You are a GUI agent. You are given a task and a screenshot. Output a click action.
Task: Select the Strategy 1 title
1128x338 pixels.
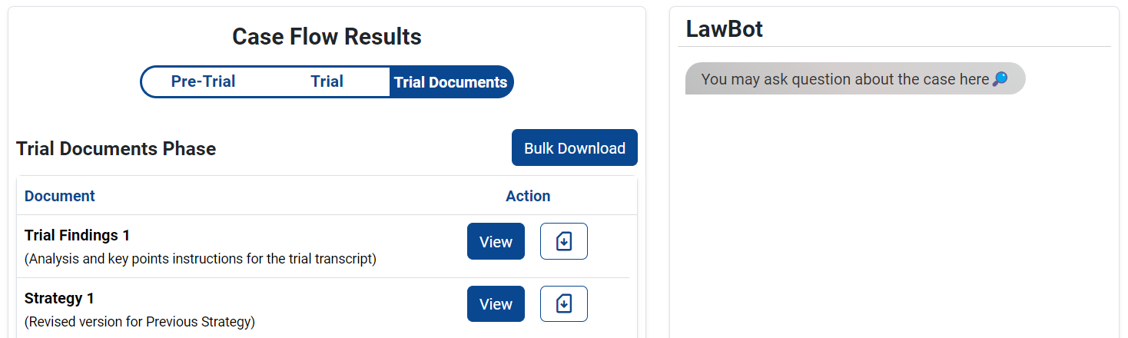(59, 298)
